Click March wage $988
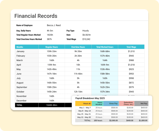159x131 pixels. pos(131,60)
